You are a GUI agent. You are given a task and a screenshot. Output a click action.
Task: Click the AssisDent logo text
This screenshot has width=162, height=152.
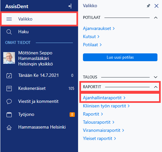(x=17, y=7)
